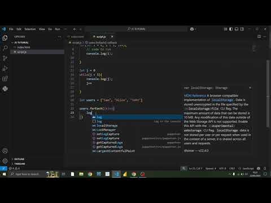Toggle Secondary Side Bar visibility
271x203 pixels.
(x=242, y=29)
